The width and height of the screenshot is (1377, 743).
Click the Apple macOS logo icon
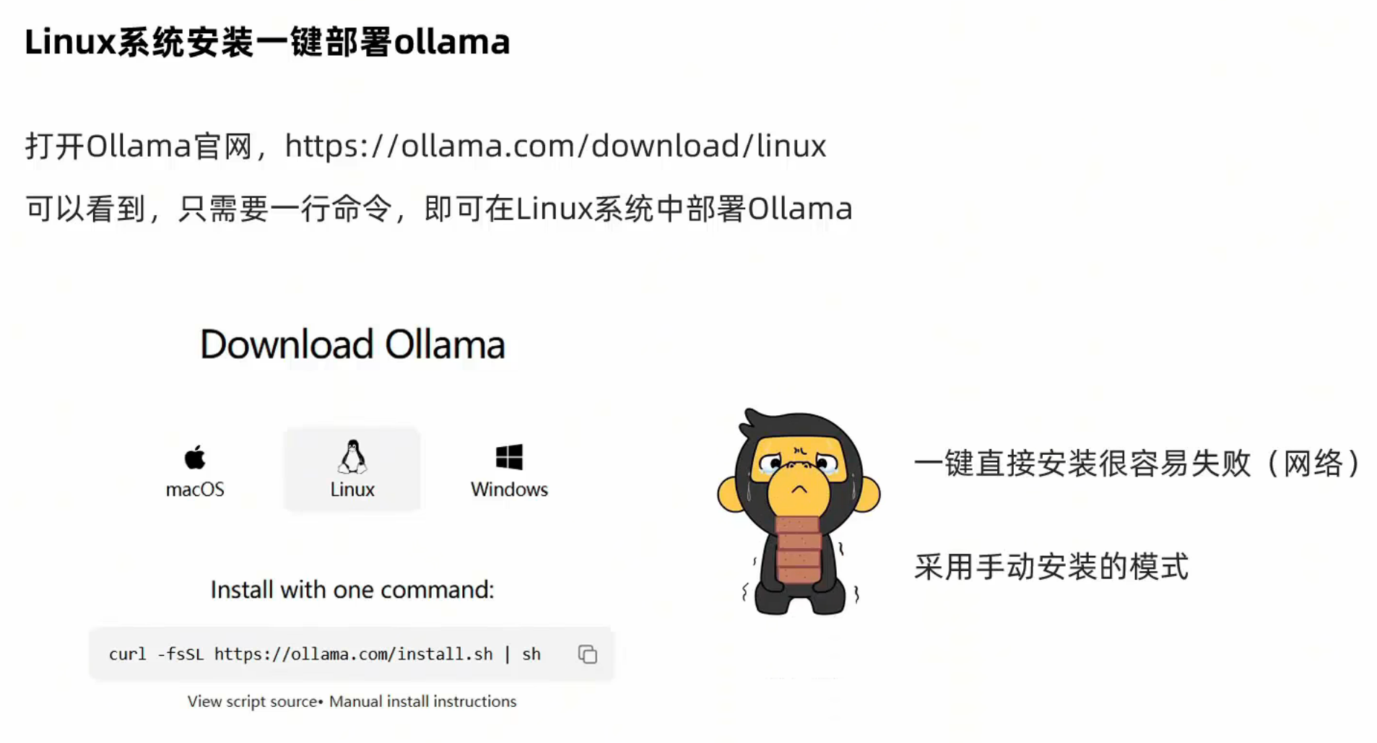(195, 457)
